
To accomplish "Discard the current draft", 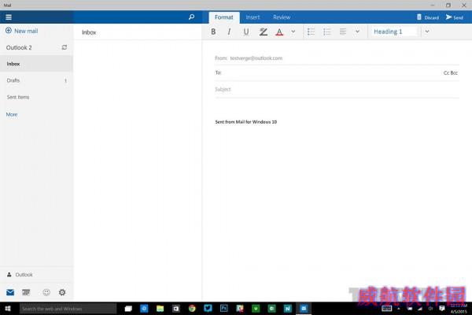I will pyautogui.click(x=428, y=17).
